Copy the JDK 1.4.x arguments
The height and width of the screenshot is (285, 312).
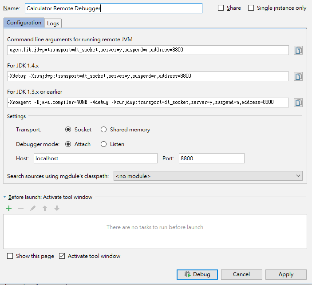pos(298,76)
